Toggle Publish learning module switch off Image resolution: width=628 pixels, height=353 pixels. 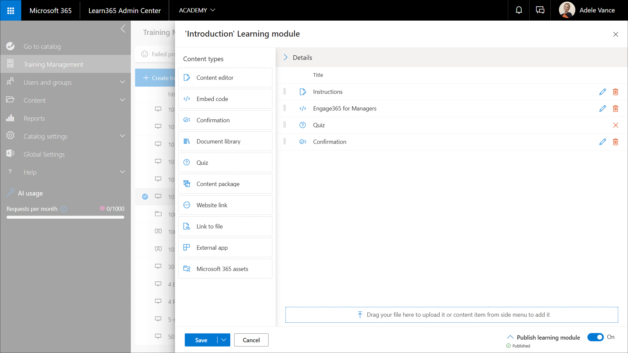pos(595,337)
